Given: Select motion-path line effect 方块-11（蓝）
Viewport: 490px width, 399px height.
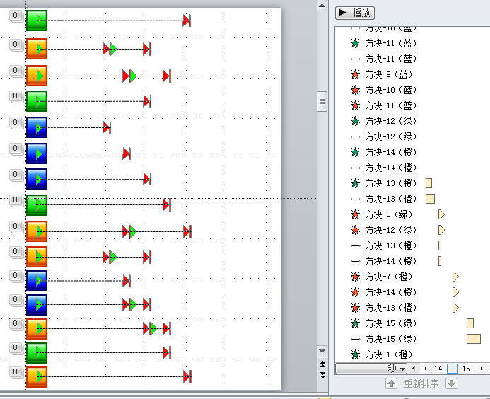Looking at the screenshot, I should click(384, 59).
